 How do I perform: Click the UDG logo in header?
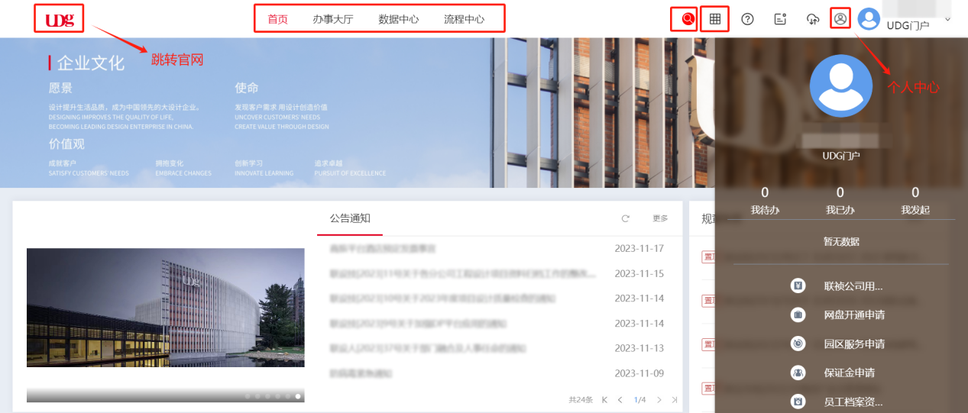click(60, 19)
